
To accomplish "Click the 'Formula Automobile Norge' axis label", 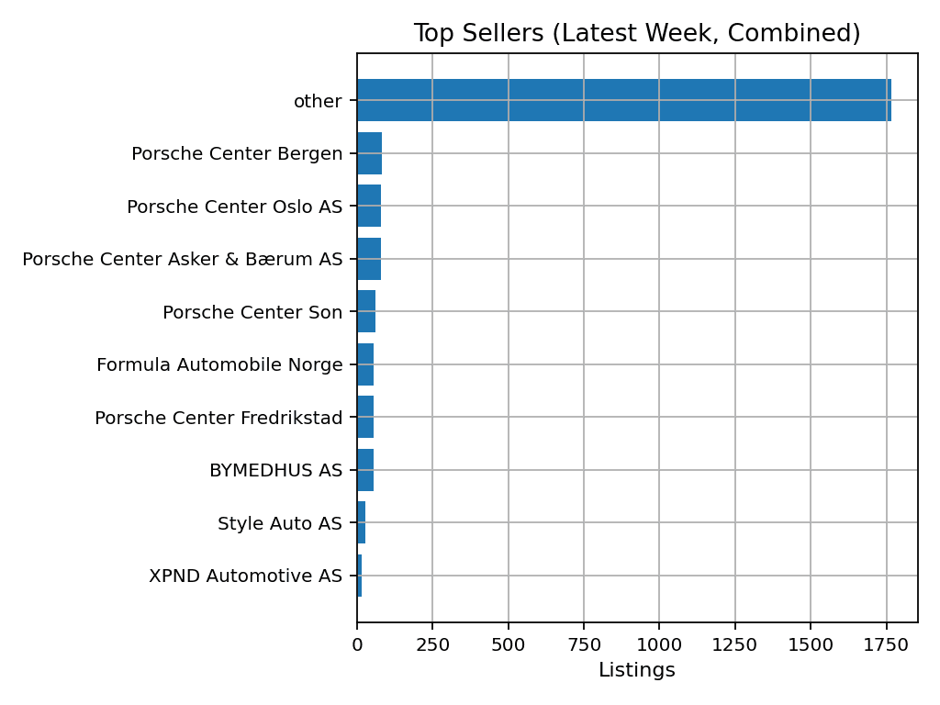I will click(219, 364).
